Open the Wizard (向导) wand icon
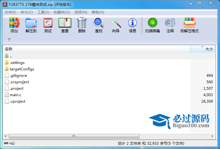The height and width of the screenshot is (149, 220). 115,25
